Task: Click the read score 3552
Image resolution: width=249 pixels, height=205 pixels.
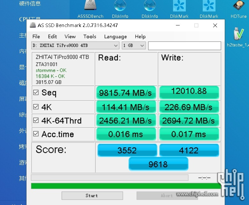Action: 127,150
